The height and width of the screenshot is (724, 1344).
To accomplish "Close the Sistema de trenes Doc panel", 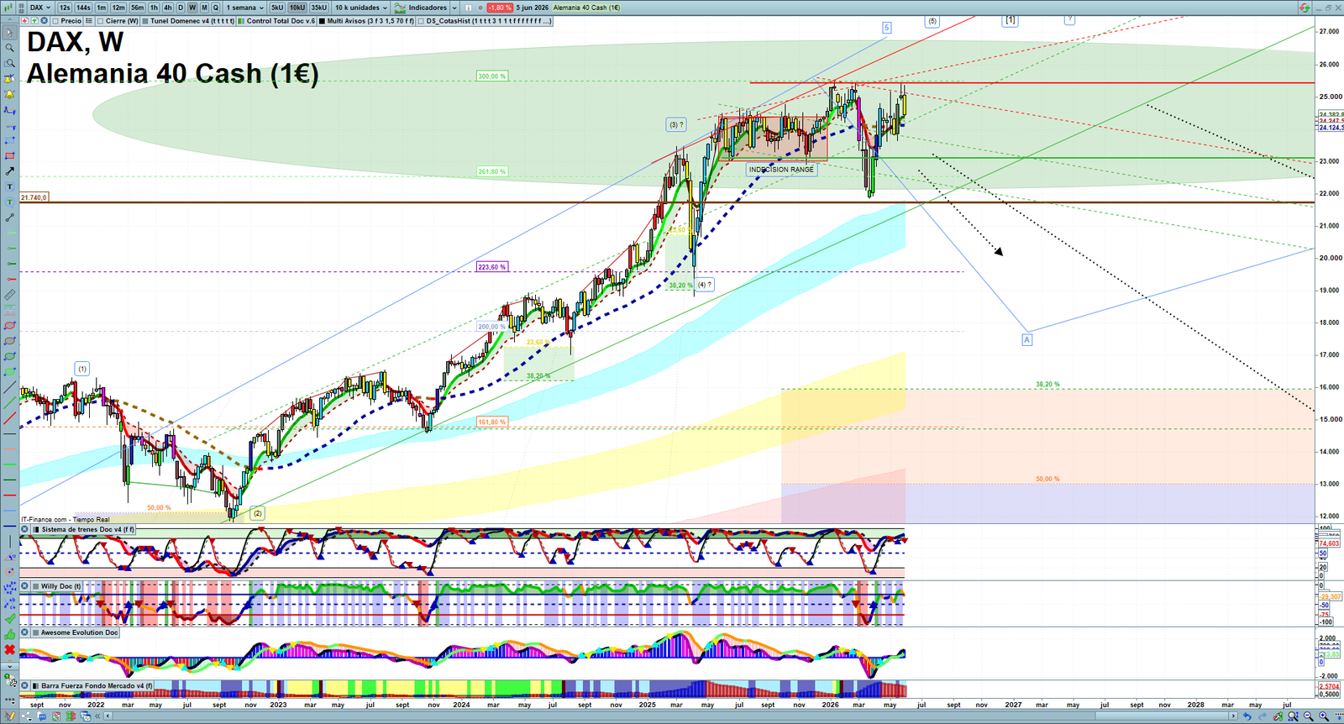I will click(x=24, y=529).
